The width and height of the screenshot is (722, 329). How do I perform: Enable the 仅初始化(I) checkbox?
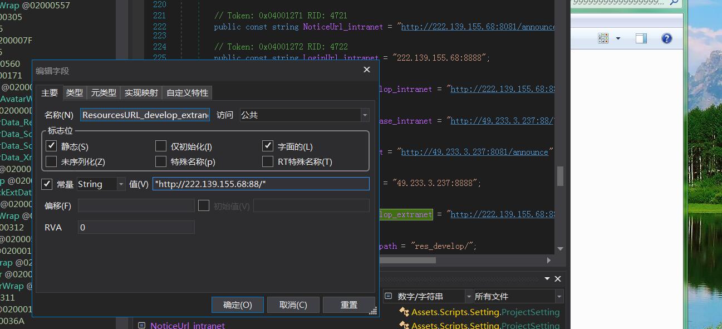(x=161, y=146)
